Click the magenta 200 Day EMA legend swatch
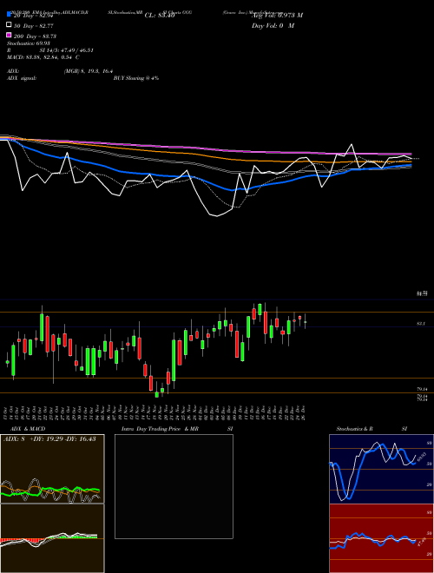This screenshot has height=573, width=434. 9,36
